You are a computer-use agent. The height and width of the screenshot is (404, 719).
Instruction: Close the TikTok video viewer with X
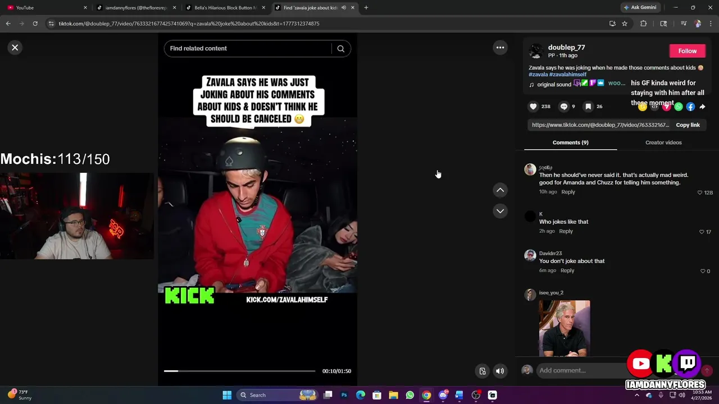tap(15, 48)
